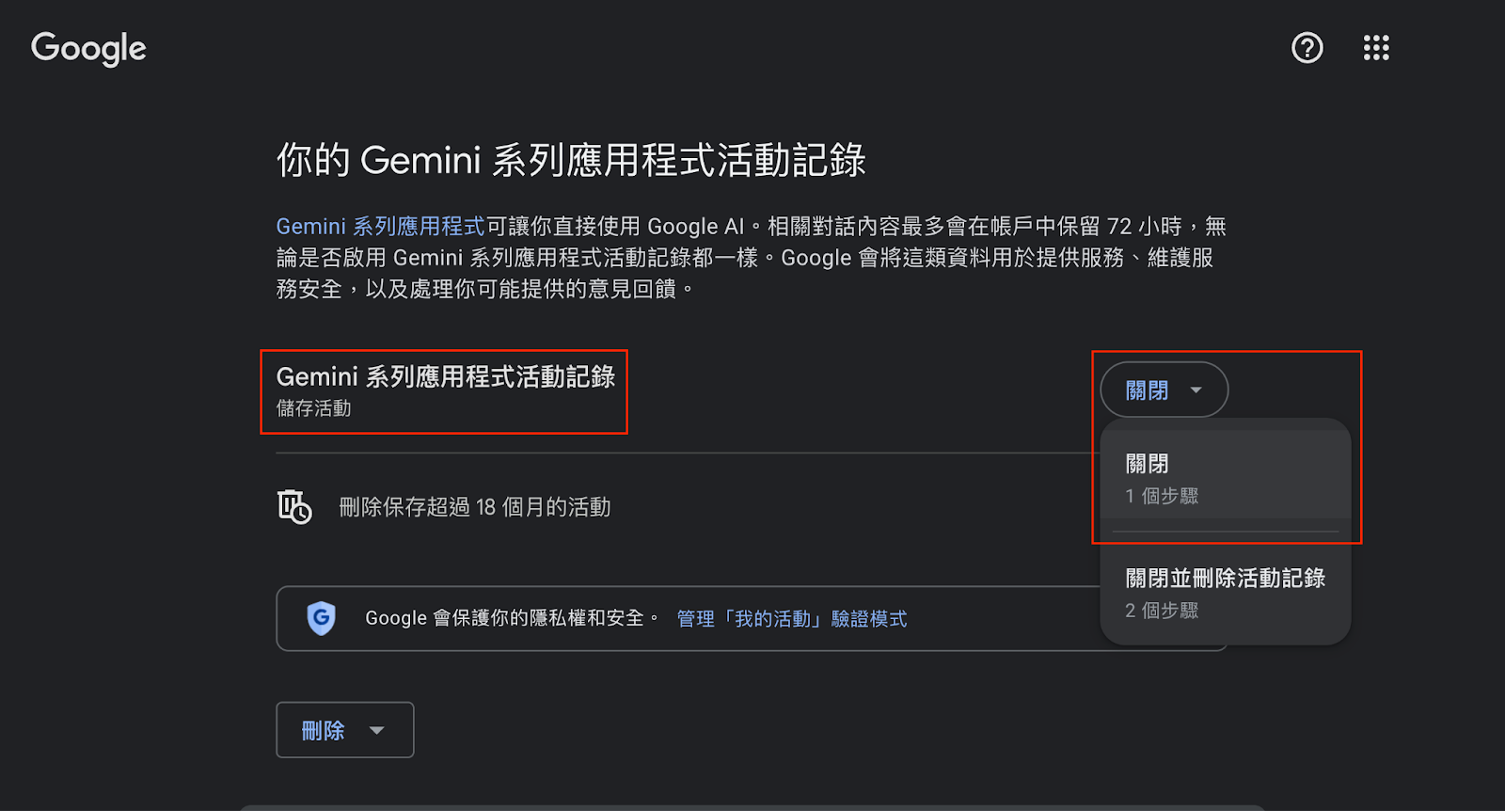Image resolution: width=1505 pixels, height=811 pixels.
Task: Click the Gemini 系列應用程式活動記錄 section heading
Action: [445, 377]
